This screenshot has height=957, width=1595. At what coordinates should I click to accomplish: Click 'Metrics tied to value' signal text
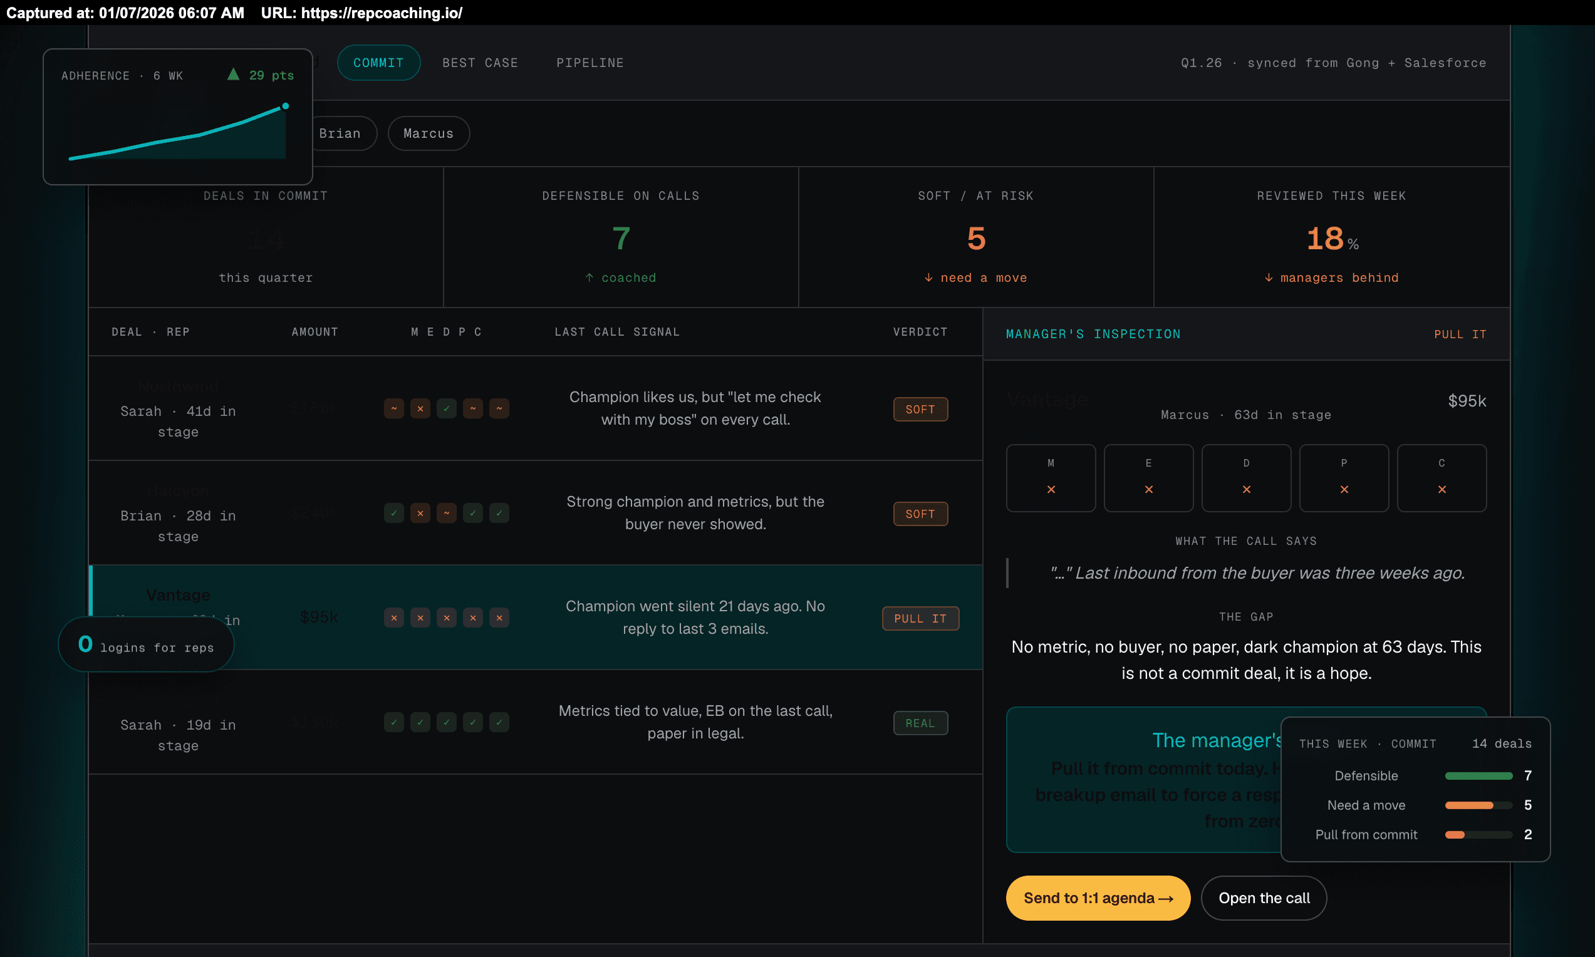(695, 722)
